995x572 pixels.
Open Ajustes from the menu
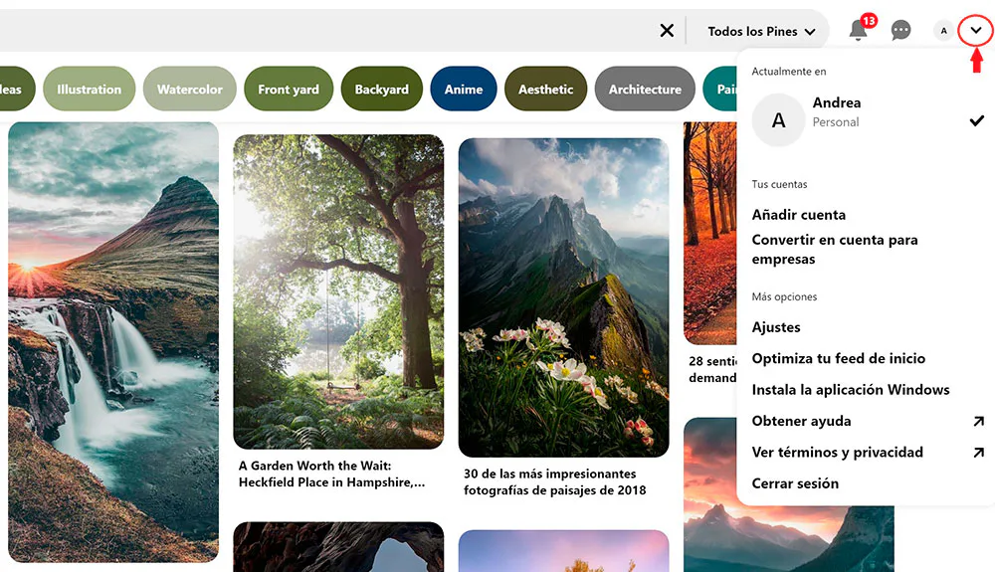click(x=776, y=327)
